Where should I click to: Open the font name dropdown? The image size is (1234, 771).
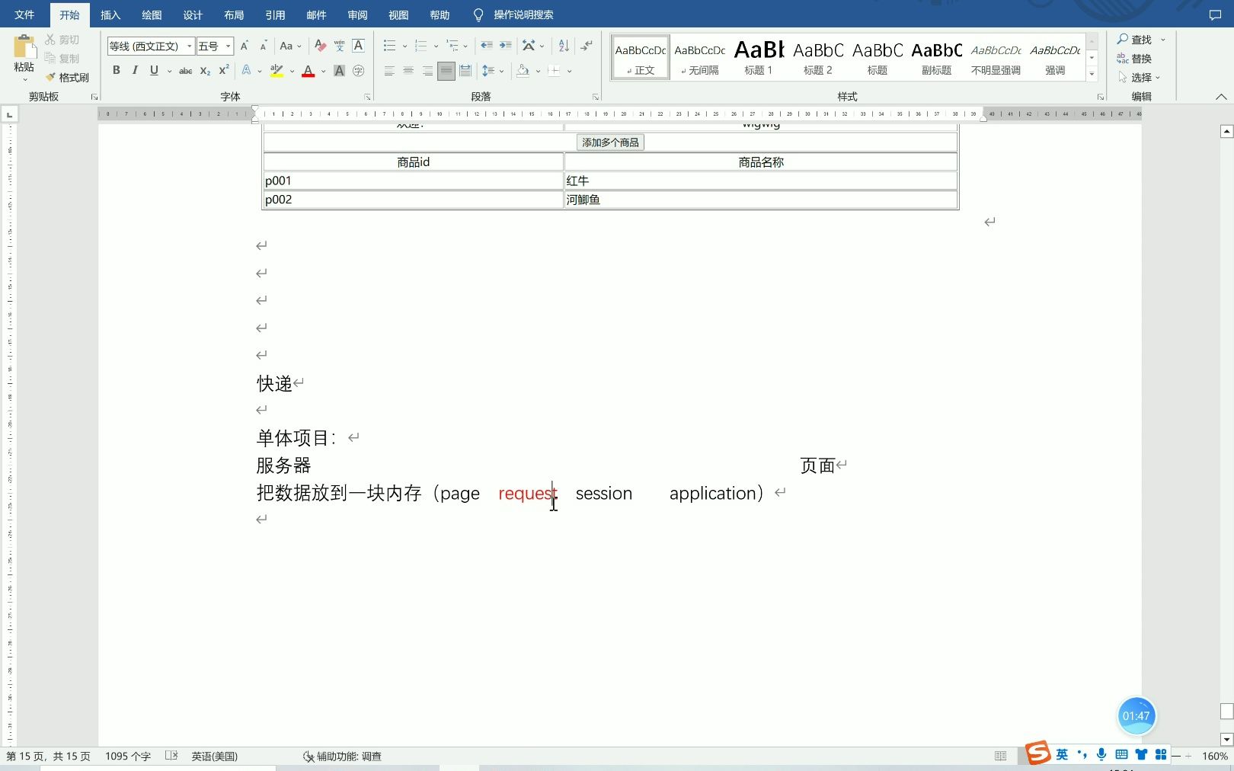click(190, 46)
